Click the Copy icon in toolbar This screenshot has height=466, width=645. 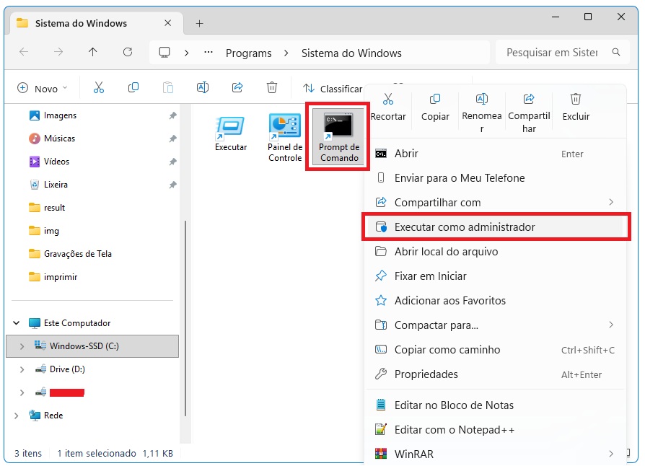133,87
